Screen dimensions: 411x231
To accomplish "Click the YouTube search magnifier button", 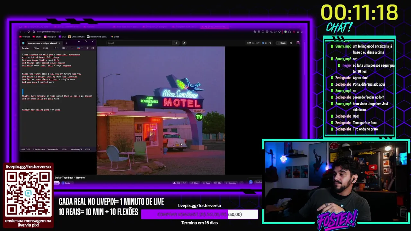I will [176, 43].
